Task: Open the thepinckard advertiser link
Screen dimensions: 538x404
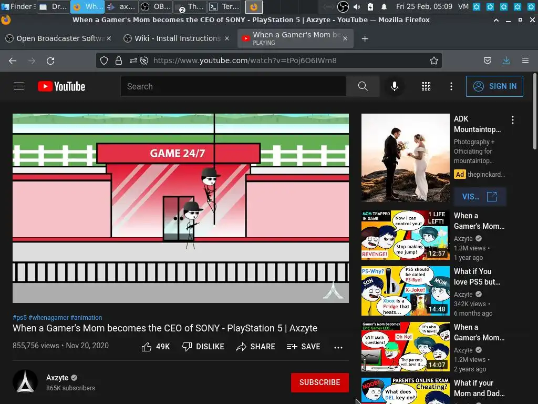Action: (486, 175)
